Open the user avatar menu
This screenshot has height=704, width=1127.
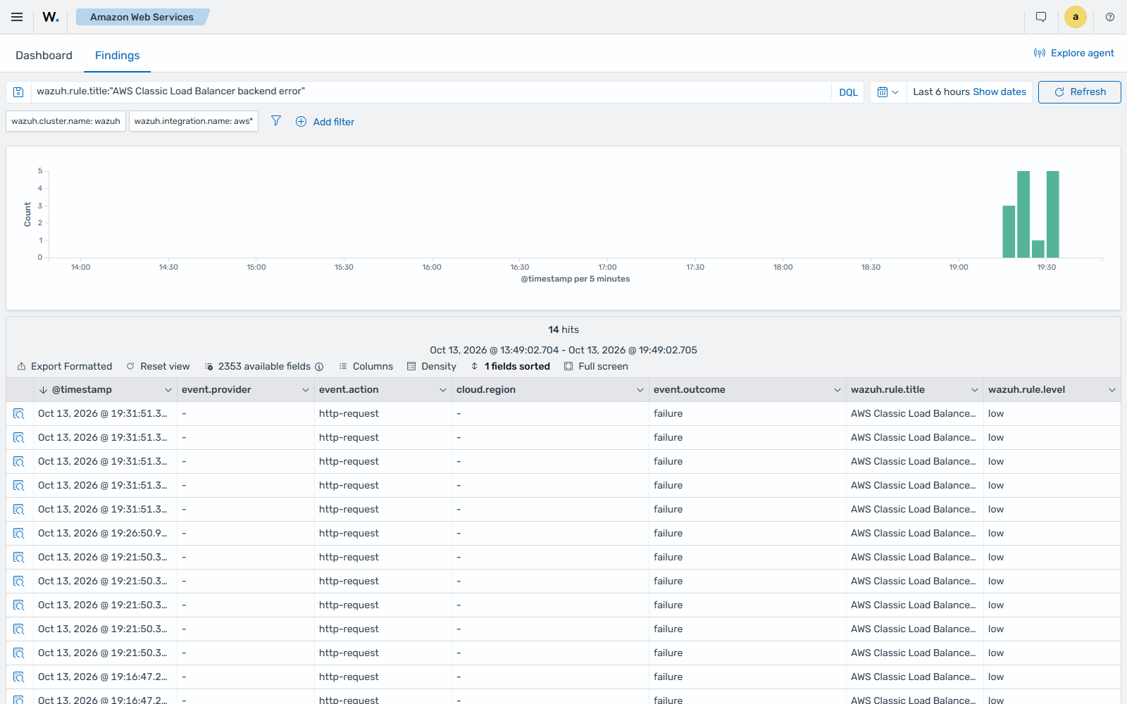point(1076,17)
